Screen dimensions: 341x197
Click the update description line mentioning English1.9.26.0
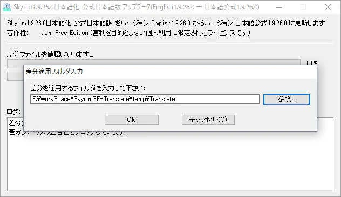166,23
